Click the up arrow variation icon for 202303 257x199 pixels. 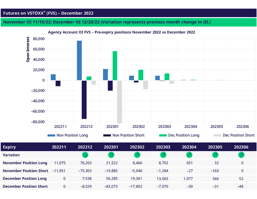point(163,155)
